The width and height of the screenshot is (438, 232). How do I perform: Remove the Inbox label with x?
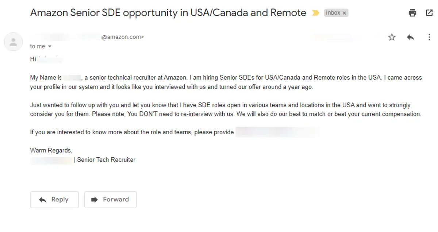click(x=344, y=13)
